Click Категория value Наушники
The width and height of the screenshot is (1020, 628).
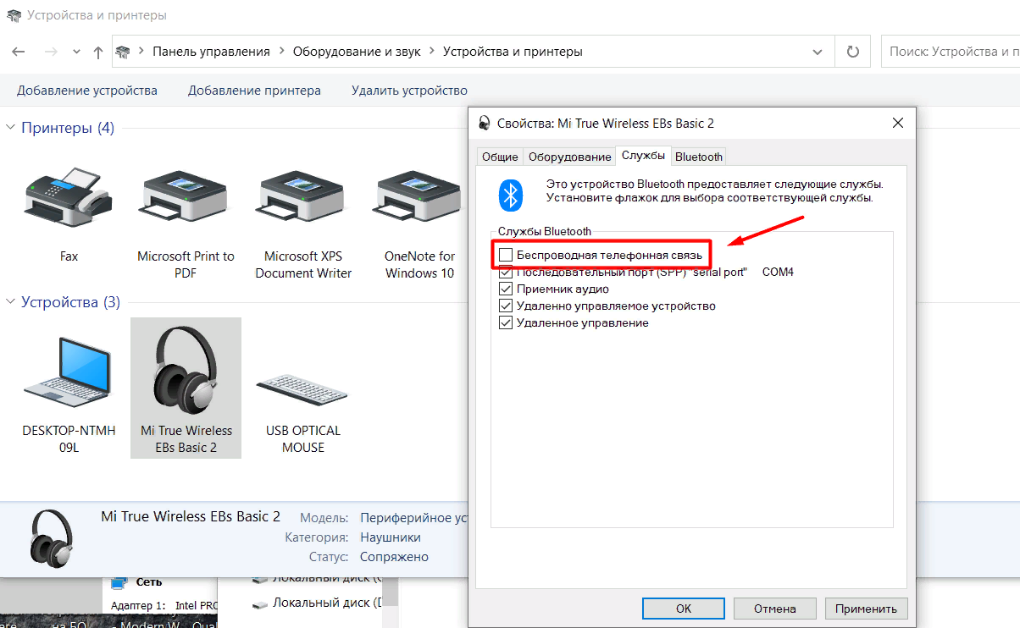(390, 537)
